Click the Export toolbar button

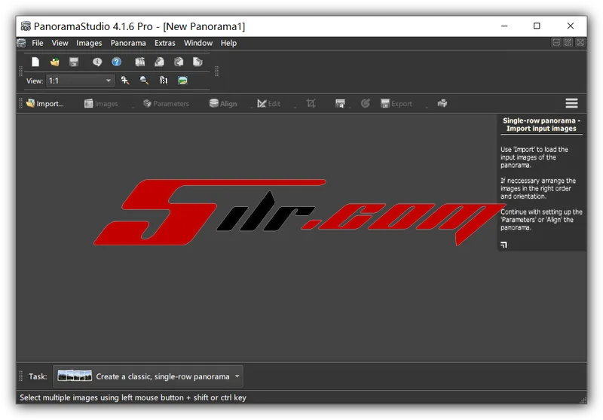[396, 103]
